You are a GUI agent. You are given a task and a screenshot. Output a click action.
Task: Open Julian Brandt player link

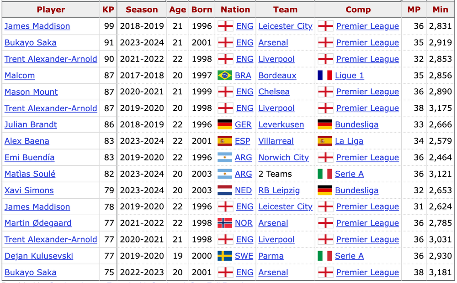click(31, 125)
